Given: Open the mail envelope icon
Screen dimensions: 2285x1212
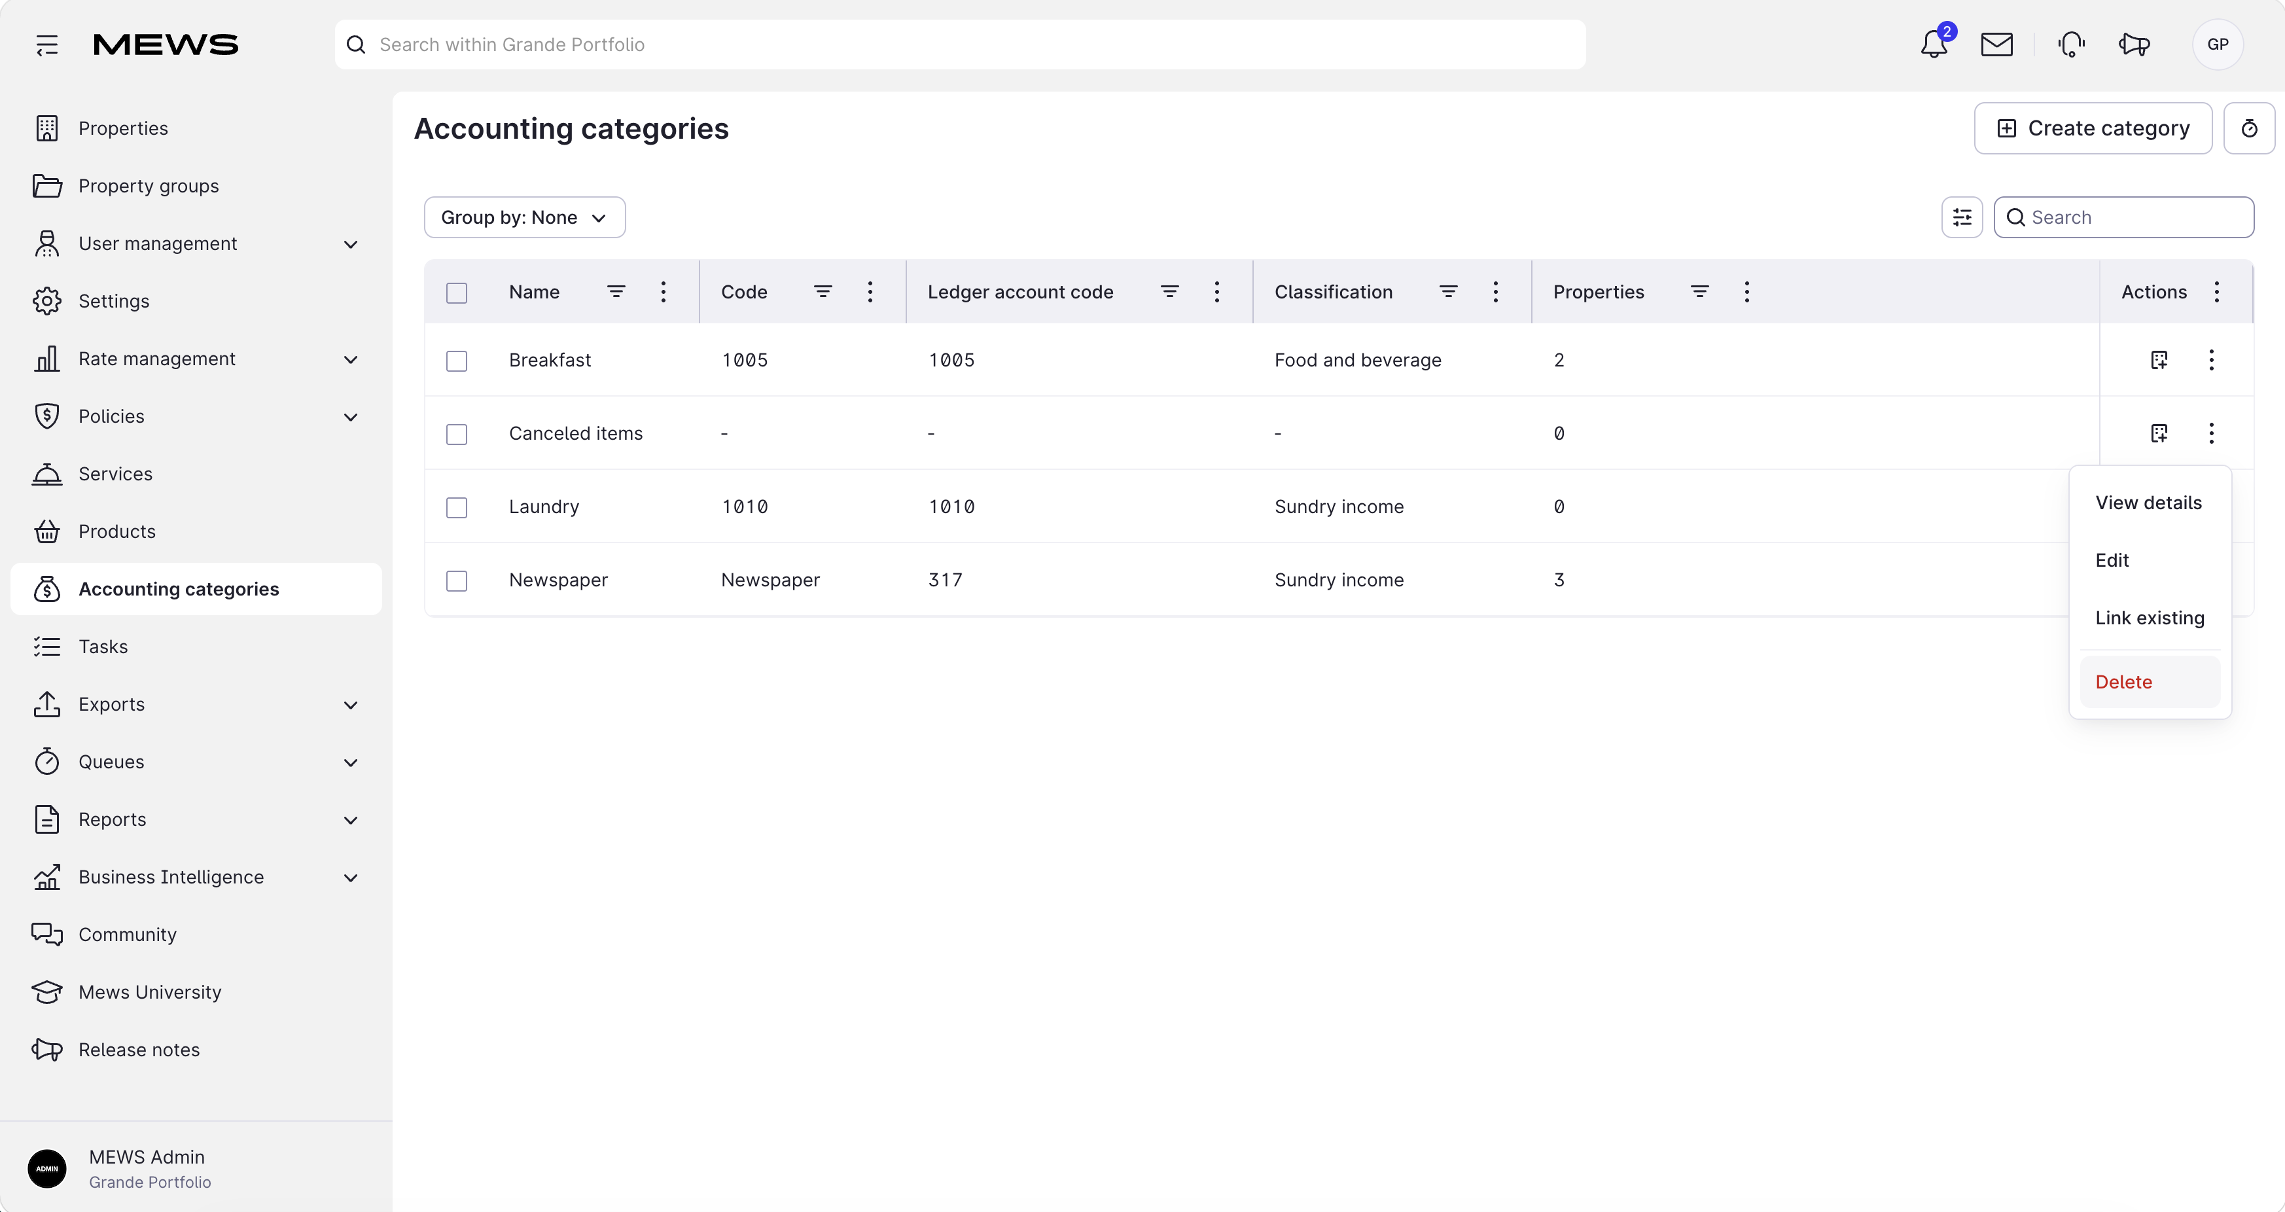Looking at the screenshot, I should coord(1996,45).
